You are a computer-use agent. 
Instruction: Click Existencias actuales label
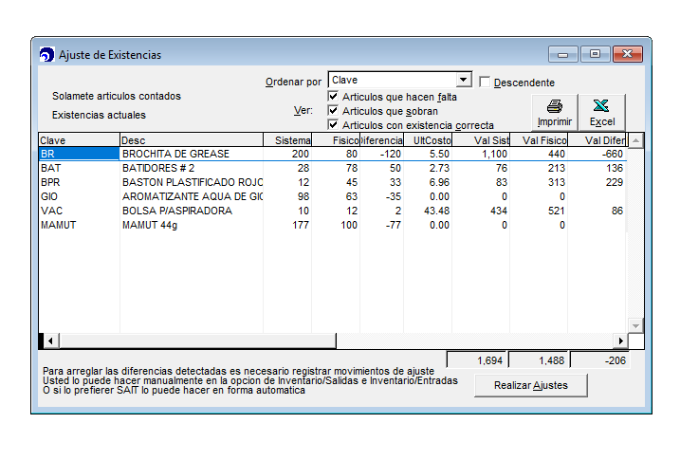tap(99, 115)
